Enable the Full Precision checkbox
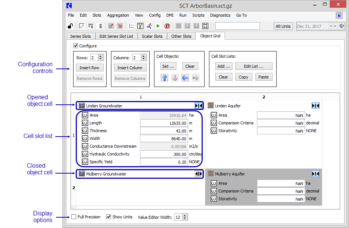Screen dimensions: 349x228 tap(74, 217)
